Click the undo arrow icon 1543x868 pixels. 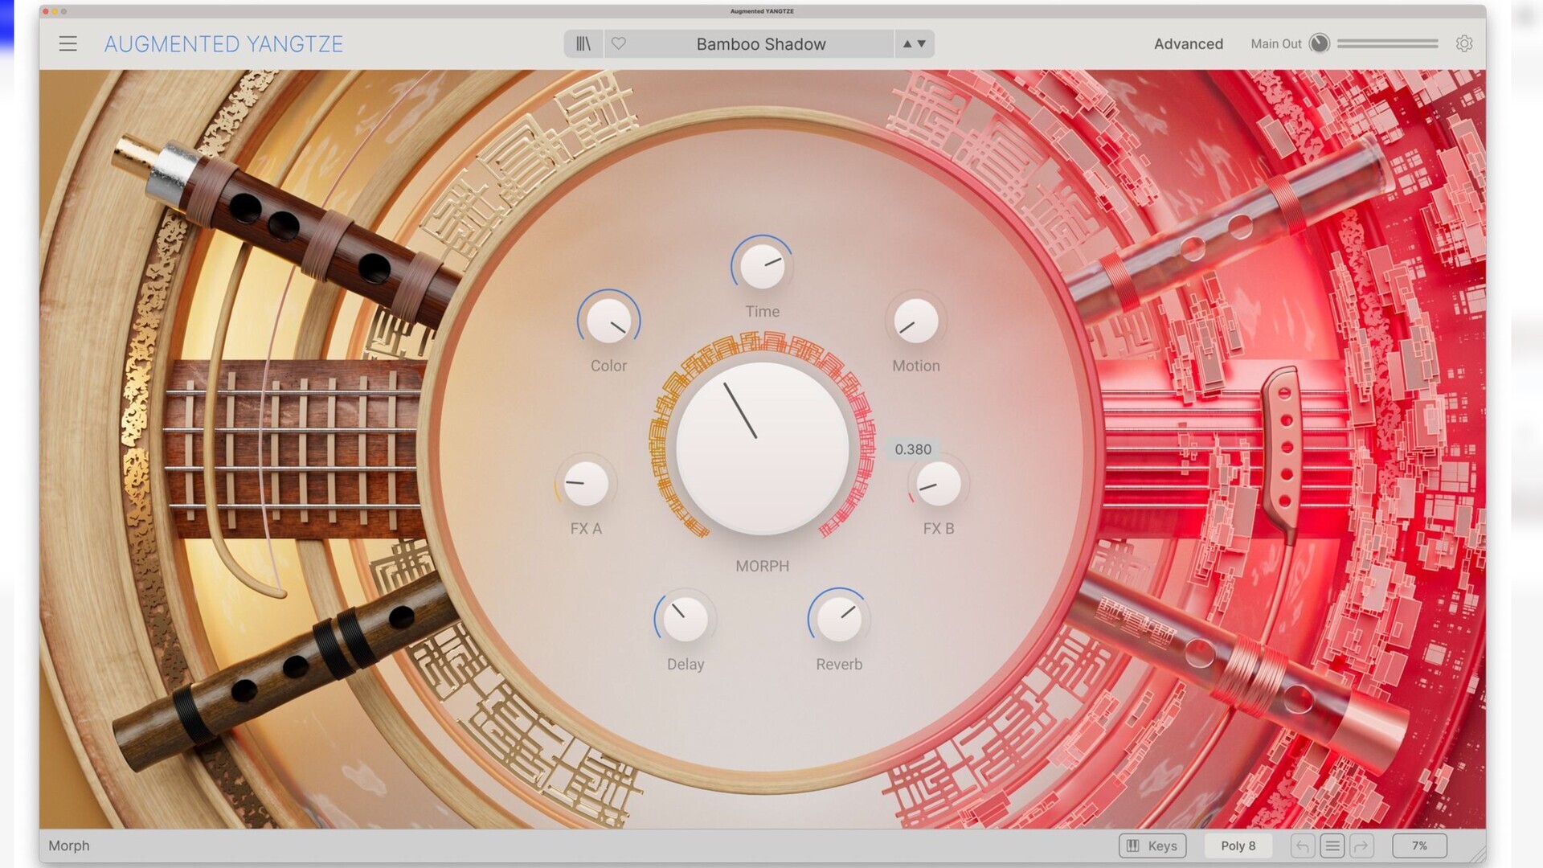click(x=1303, y=845)
